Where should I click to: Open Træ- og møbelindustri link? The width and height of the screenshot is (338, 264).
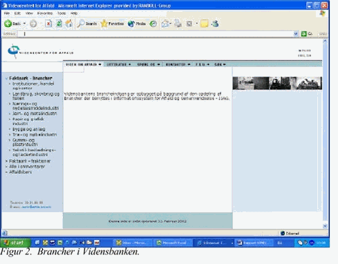click(x=35, y=135)
